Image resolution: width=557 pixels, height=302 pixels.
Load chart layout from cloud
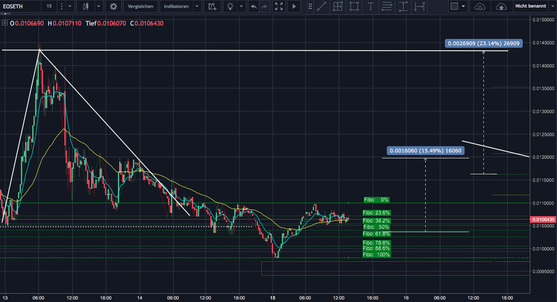[480, 6]
